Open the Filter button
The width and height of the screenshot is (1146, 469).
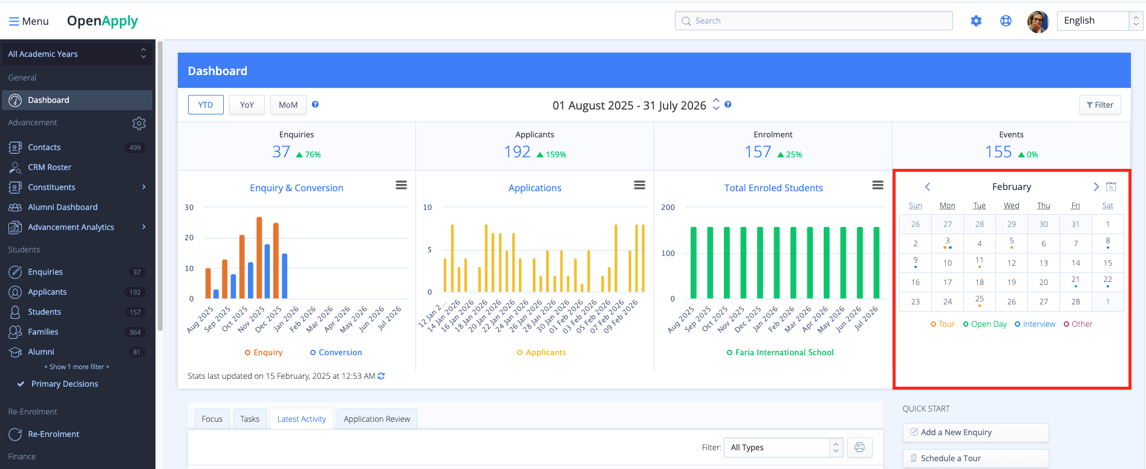[1100, 105]
